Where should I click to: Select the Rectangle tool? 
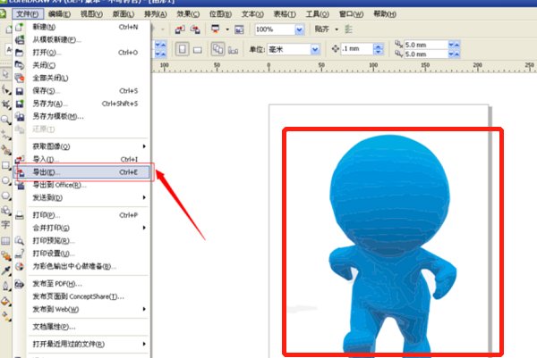pos(5,165)
